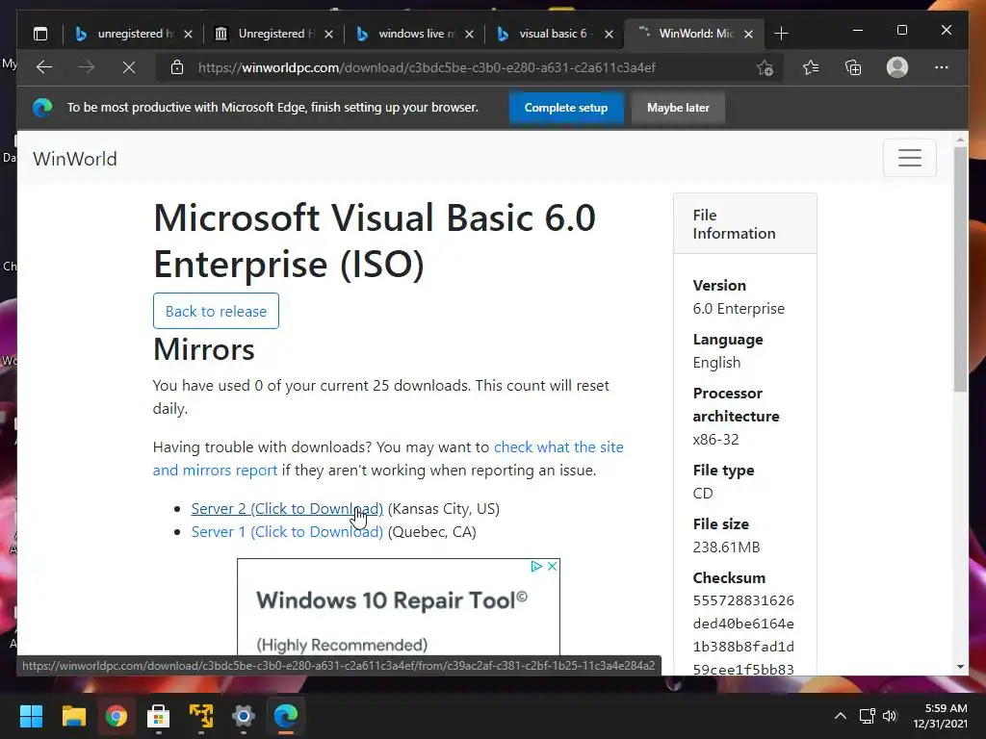Open the AdChoices info icon
Image resolution: width=986 pixels, height=739 pixels.
tap(536, 566)
